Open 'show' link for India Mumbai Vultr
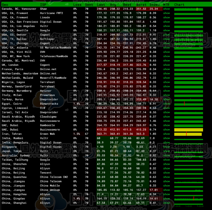Screen dimensions: 212x210 point(166,138)
